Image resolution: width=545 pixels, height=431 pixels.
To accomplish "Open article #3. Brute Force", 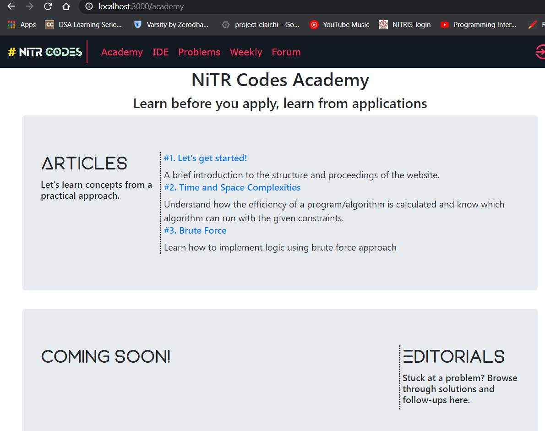I will 196,230.
